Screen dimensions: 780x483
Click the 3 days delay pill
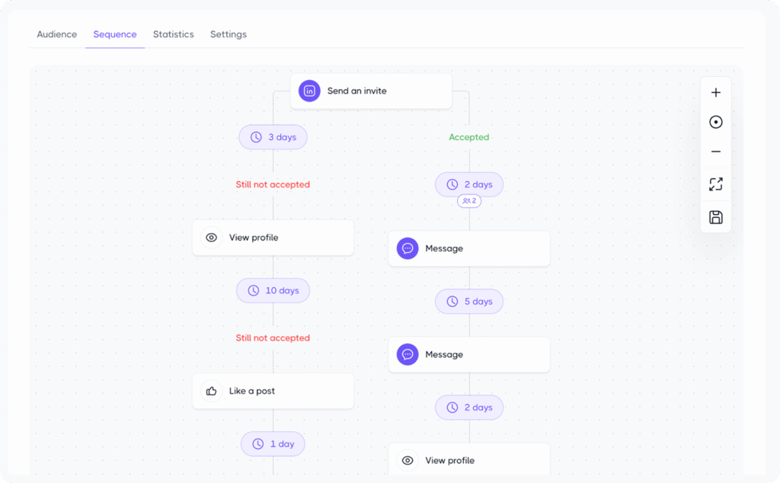[273, 137]
